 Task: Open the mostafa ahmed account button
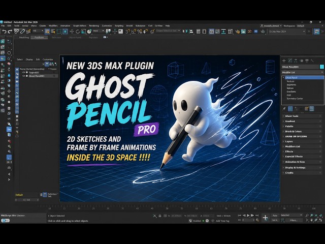click(x=271, y=26)
